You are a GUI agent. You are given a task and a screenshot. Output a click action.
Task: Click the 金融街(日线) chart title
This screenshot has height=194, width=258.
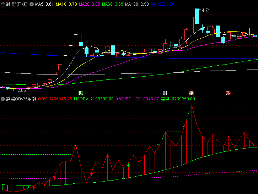point(15,4)
